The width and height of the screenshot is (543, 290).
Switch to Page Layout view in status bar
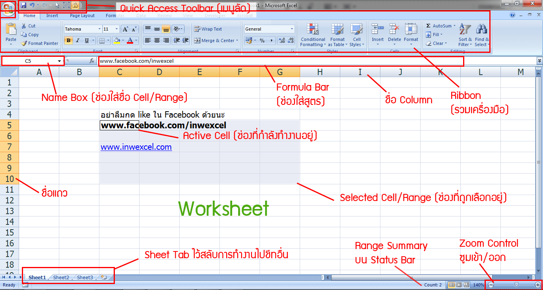pyautogui.click(x=459, y=285)
